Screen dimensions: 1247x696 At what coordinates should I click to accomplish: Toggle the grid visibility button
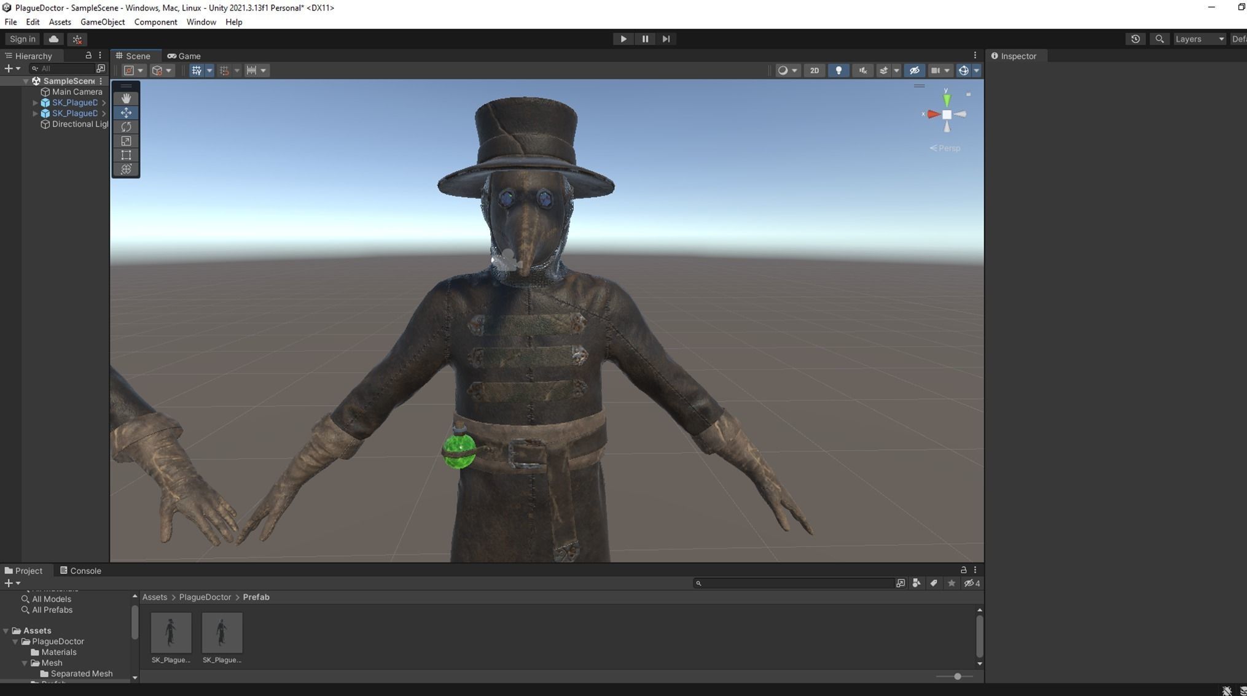coord(197,71)
